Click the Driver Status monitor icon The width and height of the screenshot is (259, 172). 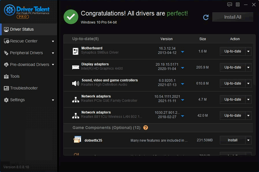pos(6,30)
